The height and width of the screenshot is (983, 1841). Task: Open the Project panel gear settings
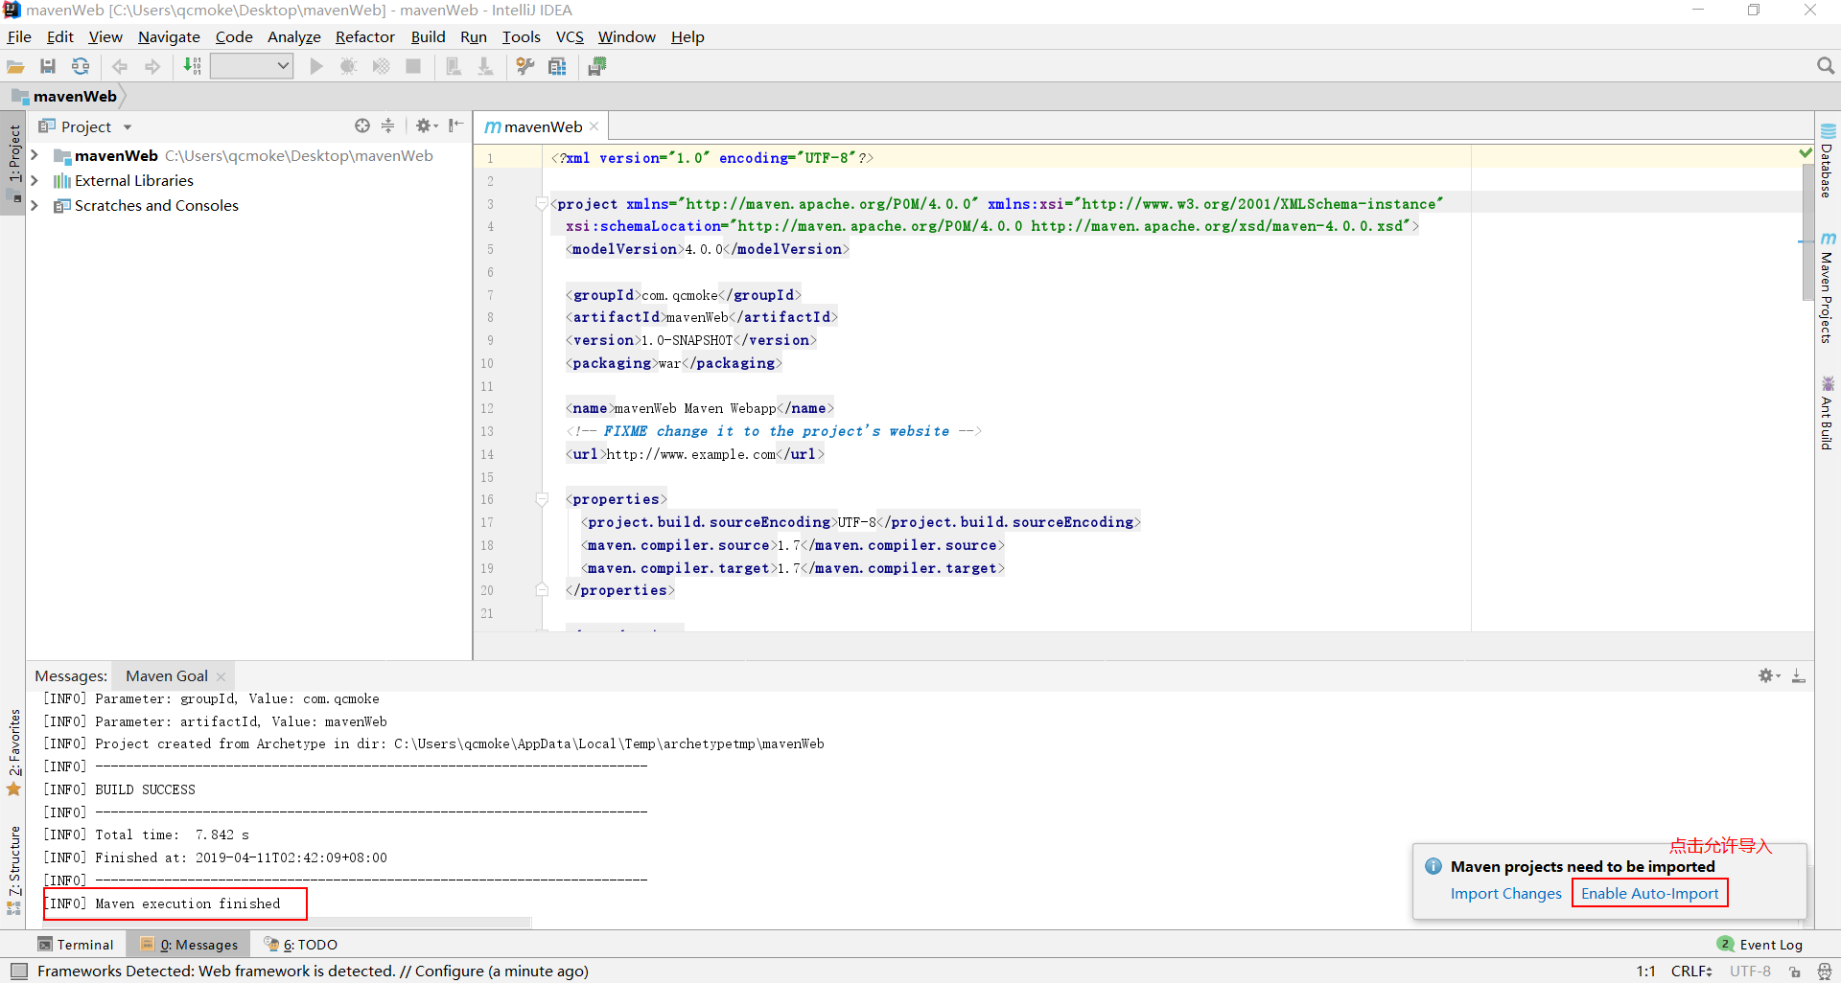(x=427, y=126)
